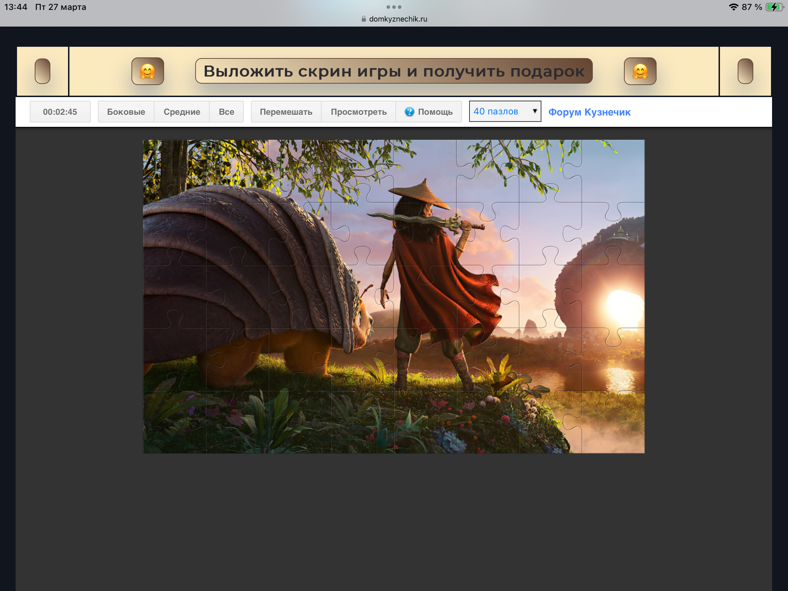Click Перемешать to shuffle the pieces
788x591 pixels.
[x=286, y=112]
